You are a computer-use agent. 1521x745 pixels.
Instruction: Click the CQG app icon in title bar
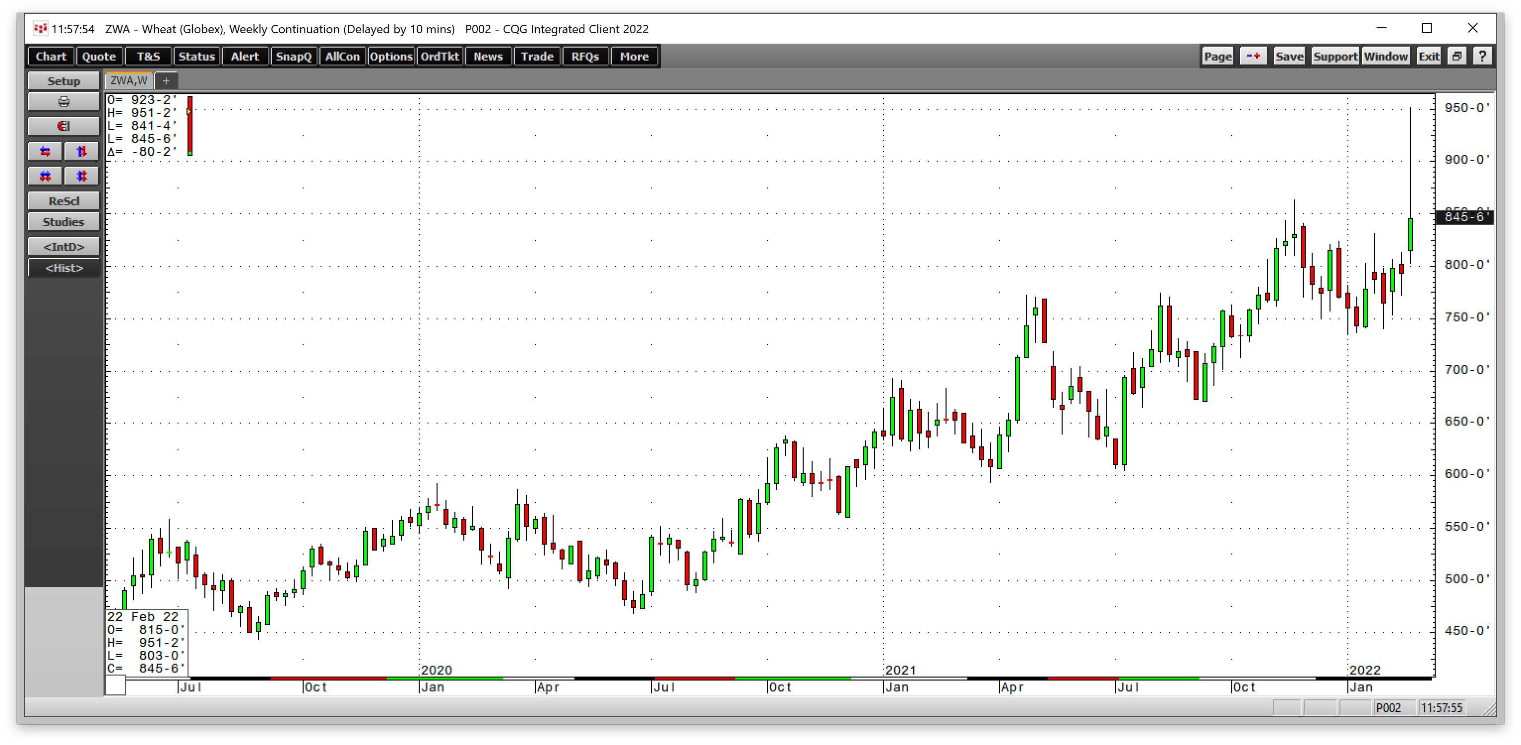pyautogui.click(x=40, y=28)
